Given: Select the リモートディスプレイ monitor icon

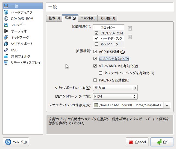Looking at the screenshot, I should pyautogui.click(x=6, y=63).
